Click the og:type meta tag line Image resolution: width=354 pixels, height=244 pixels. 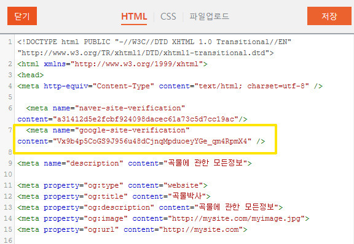click(x=112, y=185)
